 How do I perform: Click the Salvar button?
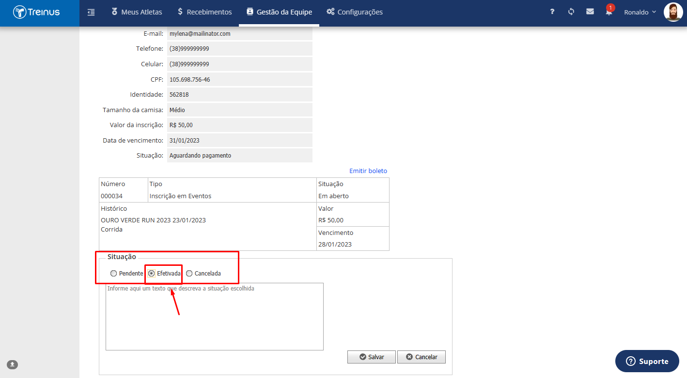coord(372,357)
